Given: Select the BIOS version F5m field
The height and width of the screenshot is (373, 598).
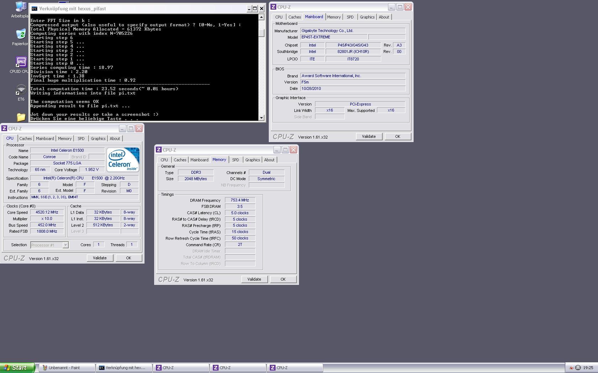Looking at the screenshot, I should [x=353, y=82].
